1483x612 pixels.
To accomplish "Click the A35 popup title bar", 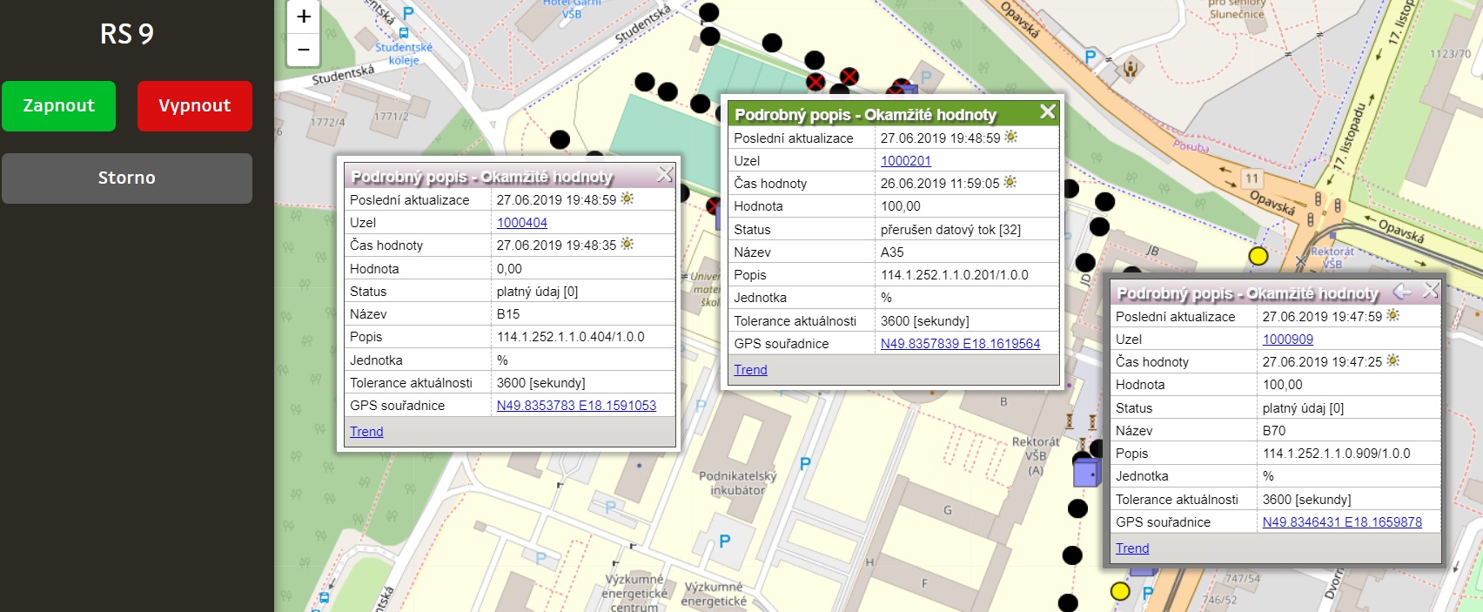I will 894,114.
